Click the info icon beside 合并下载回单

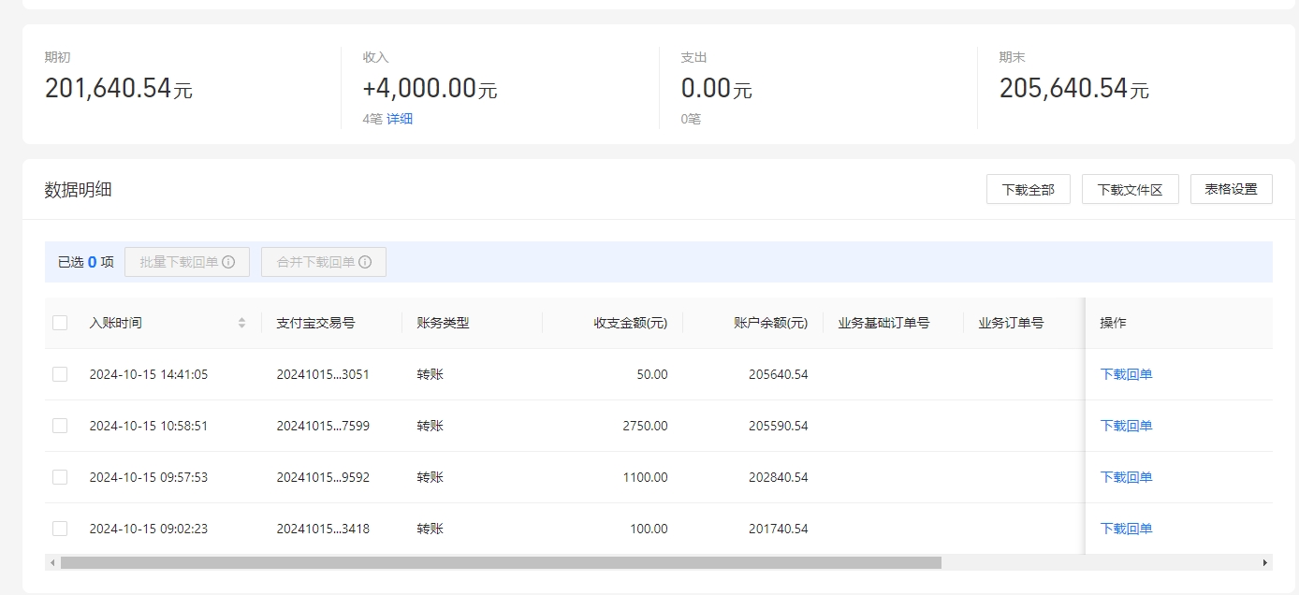pyautogui.click(x=365, y=262)
